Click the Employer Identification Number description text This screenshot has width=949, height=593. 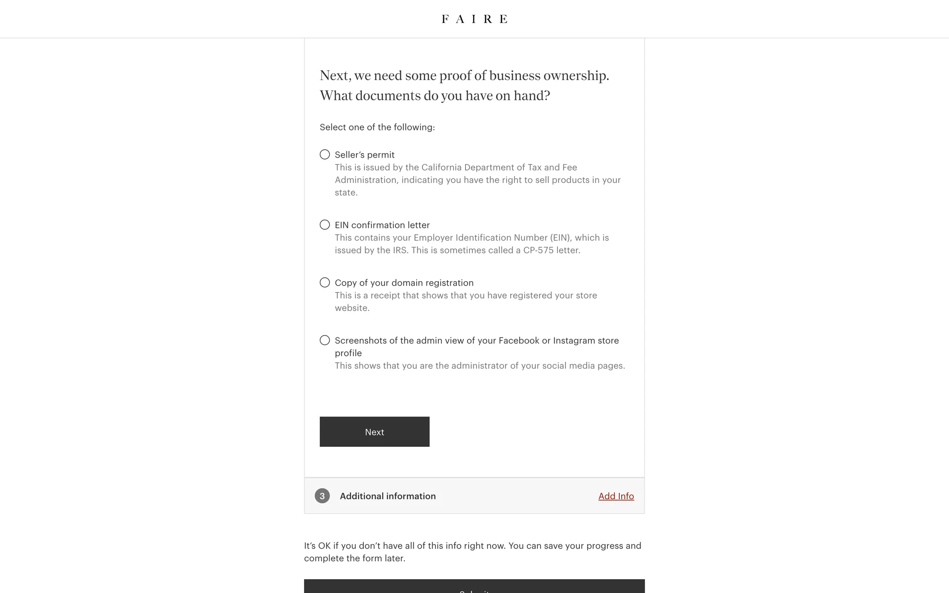point(472,244)
